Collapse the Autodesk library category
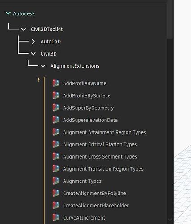The image size is (191, 224). click(x=8, y=13)
